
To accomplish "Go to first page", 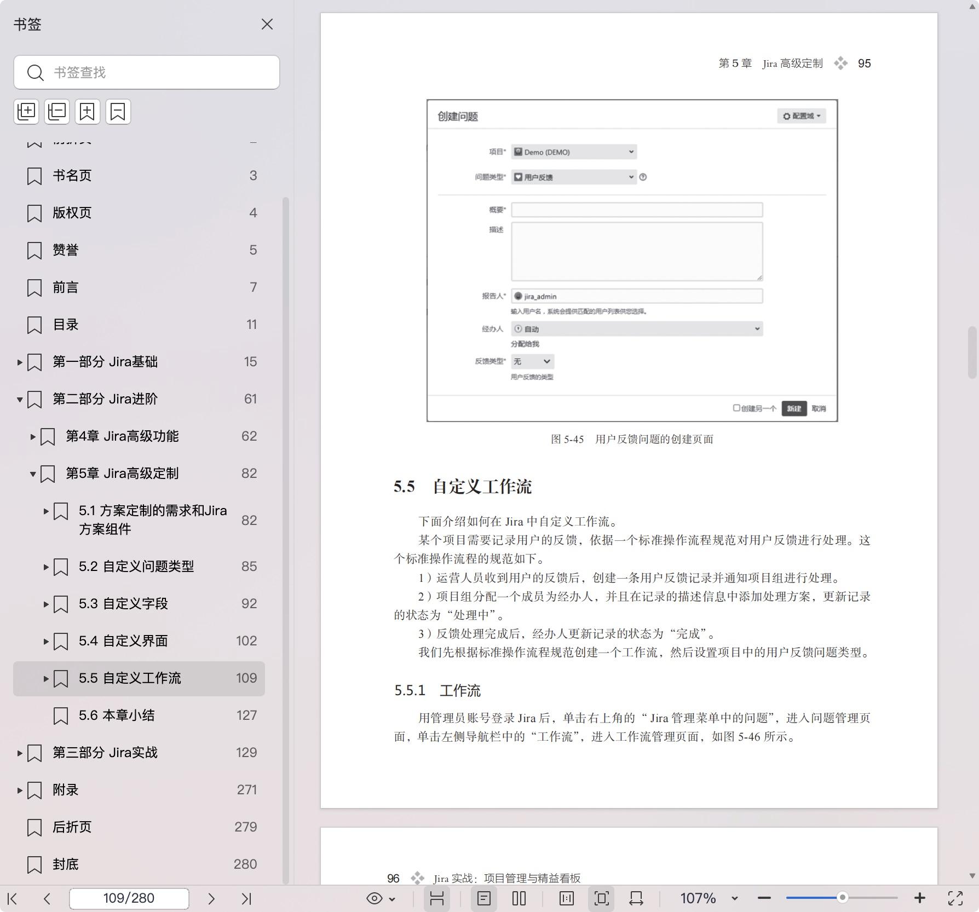I will click(x=13, y=898).
